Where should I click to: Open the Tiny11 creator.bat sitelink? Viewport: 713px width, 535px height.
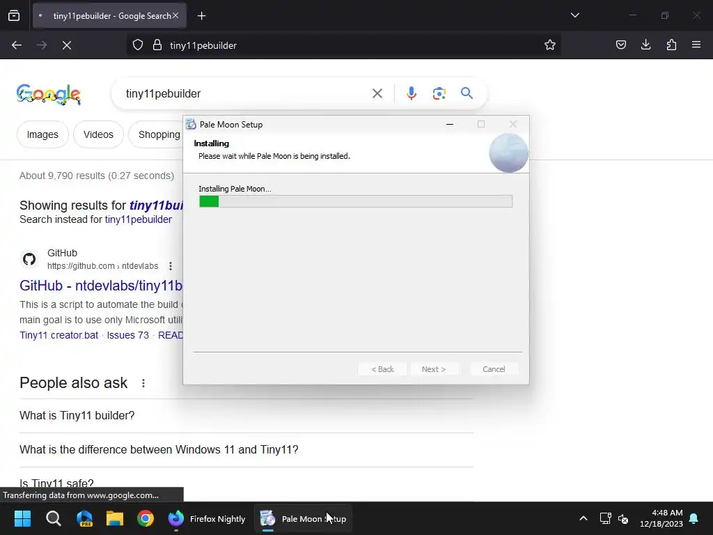(x=58, y=335)
